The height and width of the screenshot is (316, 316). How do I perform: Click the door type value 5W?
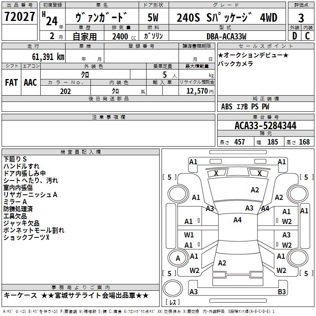tap(153, 17)
